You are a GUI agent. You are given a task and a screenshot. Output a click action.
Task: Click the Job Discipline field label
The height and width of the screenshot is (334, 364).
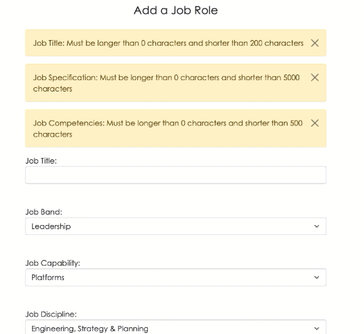click(x=51, y=314)
